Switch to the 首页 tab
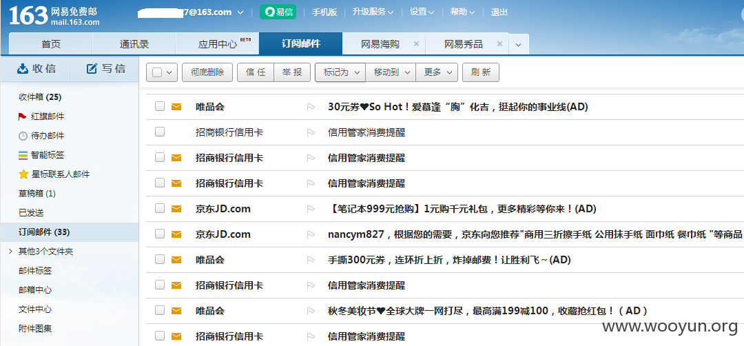Screen dimensions: 744x346 pos(51,44)
